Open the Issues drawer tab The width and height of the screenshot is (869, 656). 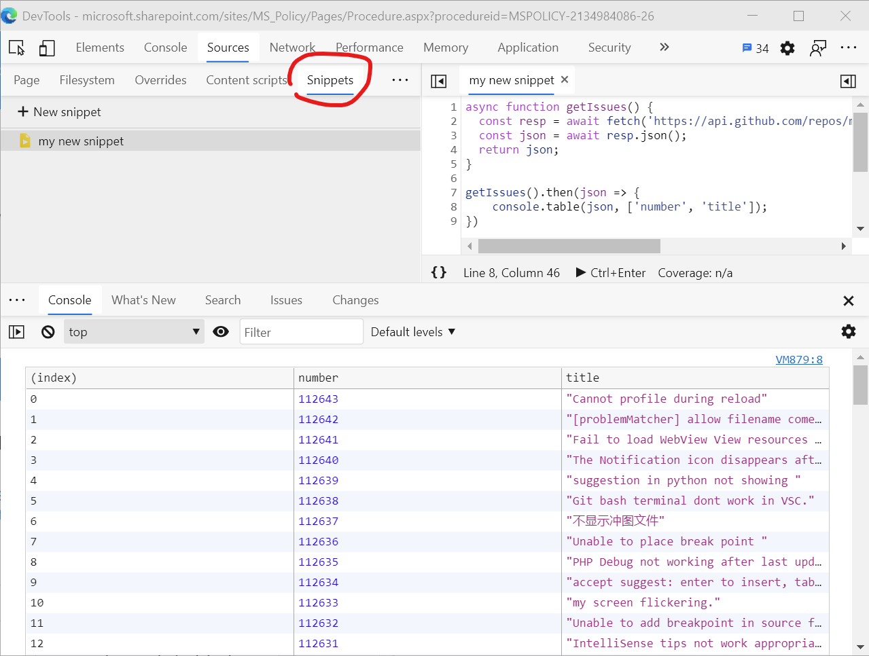[x=286, y=300]
